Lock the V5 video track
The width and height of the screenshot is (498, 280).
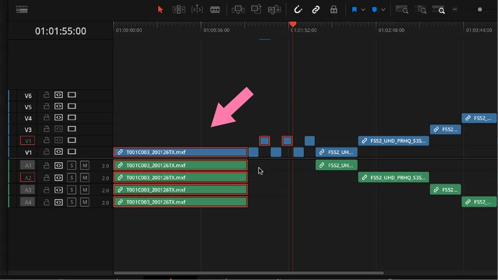point(46,106)
